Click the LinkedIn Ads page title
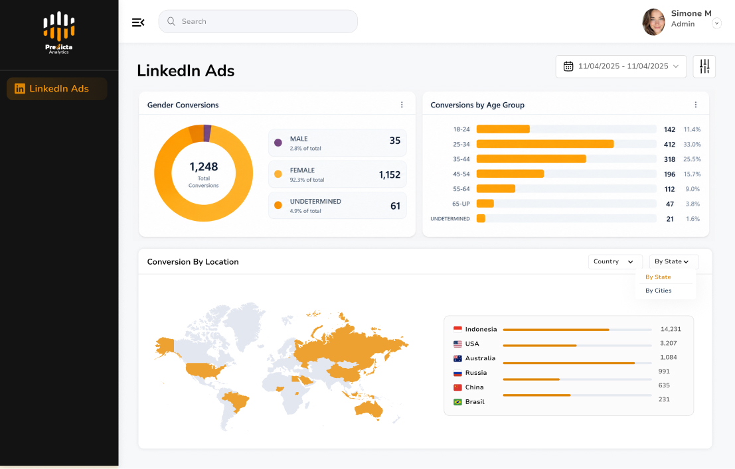 (x=186, y=71)
